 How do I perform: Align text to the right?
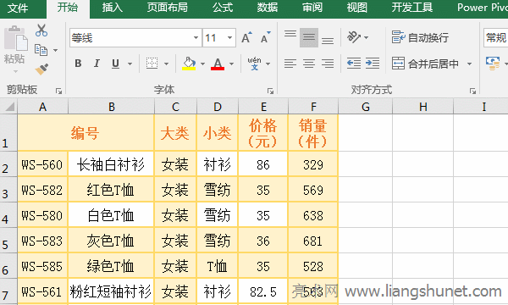tap(328, 64)
